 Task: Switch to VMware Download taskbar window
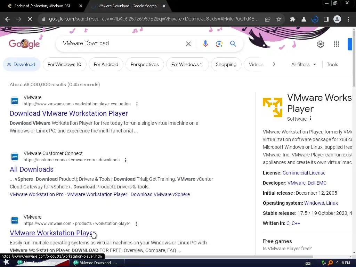98,263
